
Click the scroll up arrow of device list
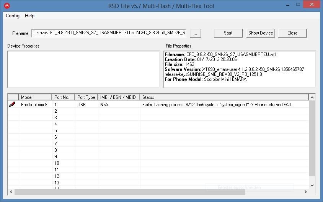point(312,97)
